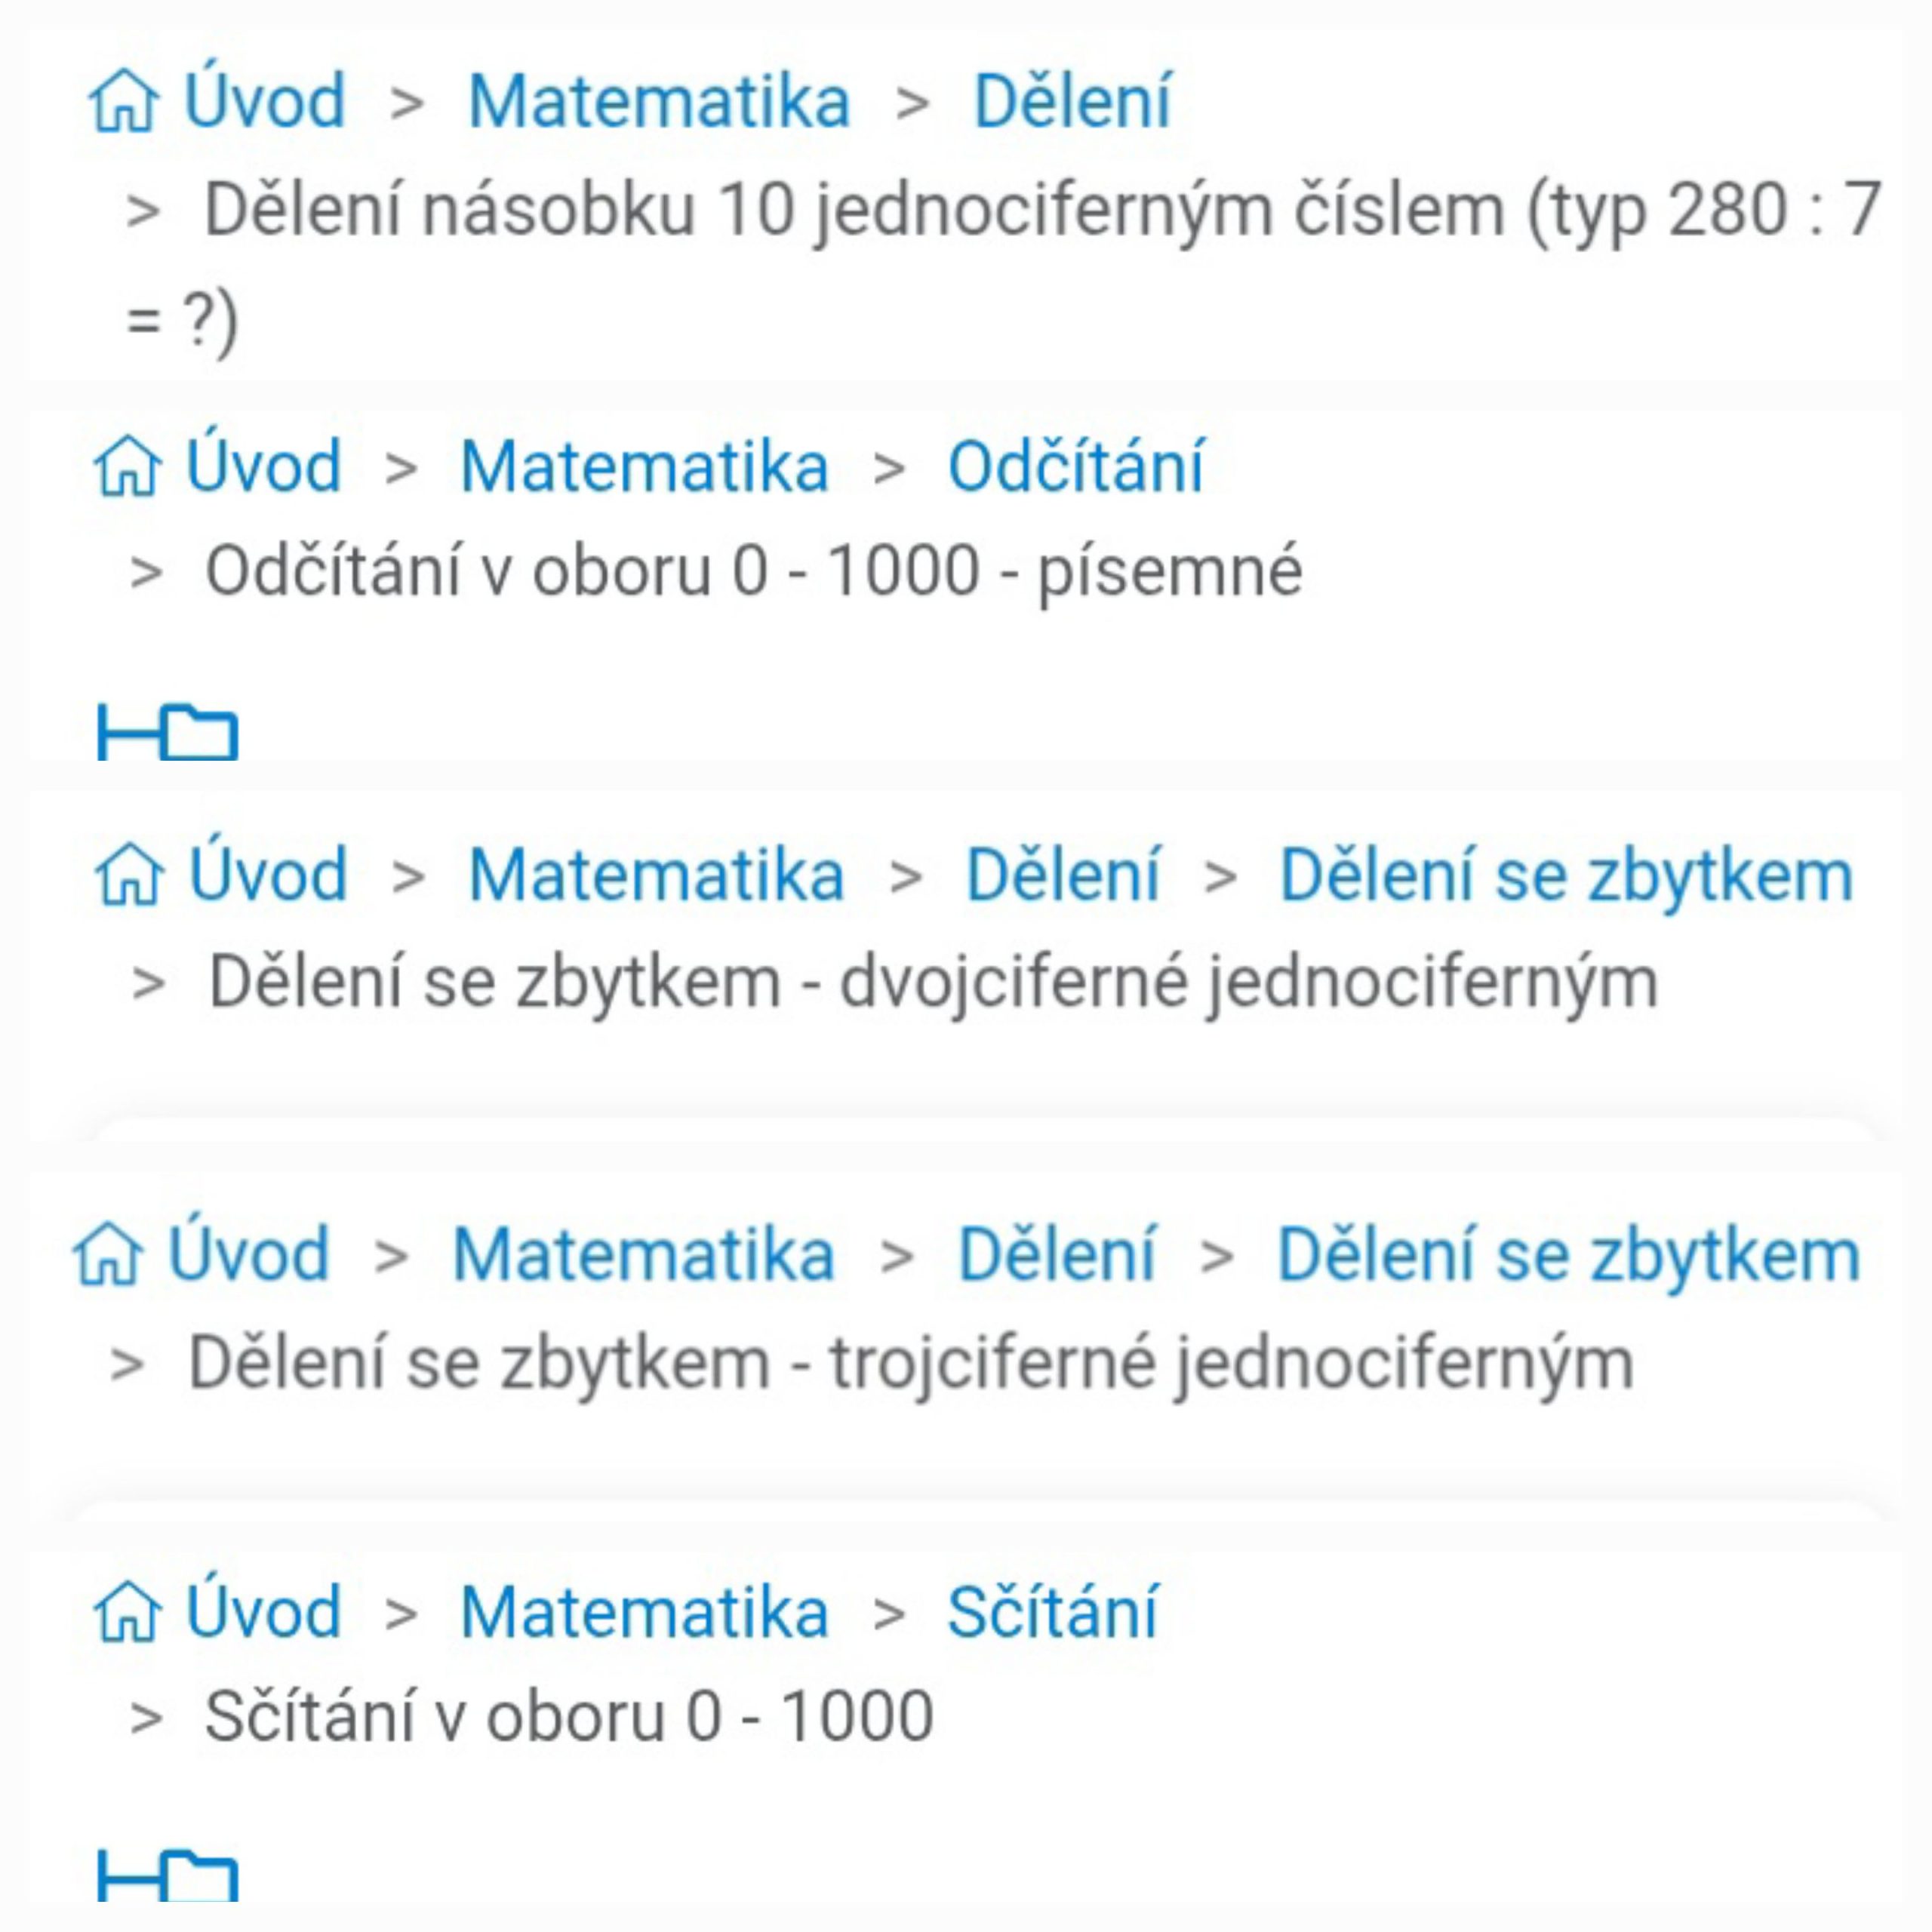The image size is (1932, 1932).
Task: Click home icon in the dvojciferné jednociferným breadcrumb
Action: tap(129, 875)
